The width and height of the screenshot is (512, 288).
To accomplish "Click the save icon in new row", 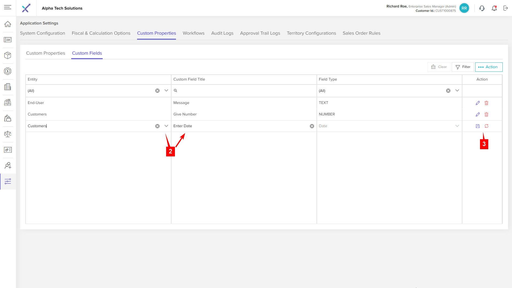I will pyautogui.click(x=478, y=126).
